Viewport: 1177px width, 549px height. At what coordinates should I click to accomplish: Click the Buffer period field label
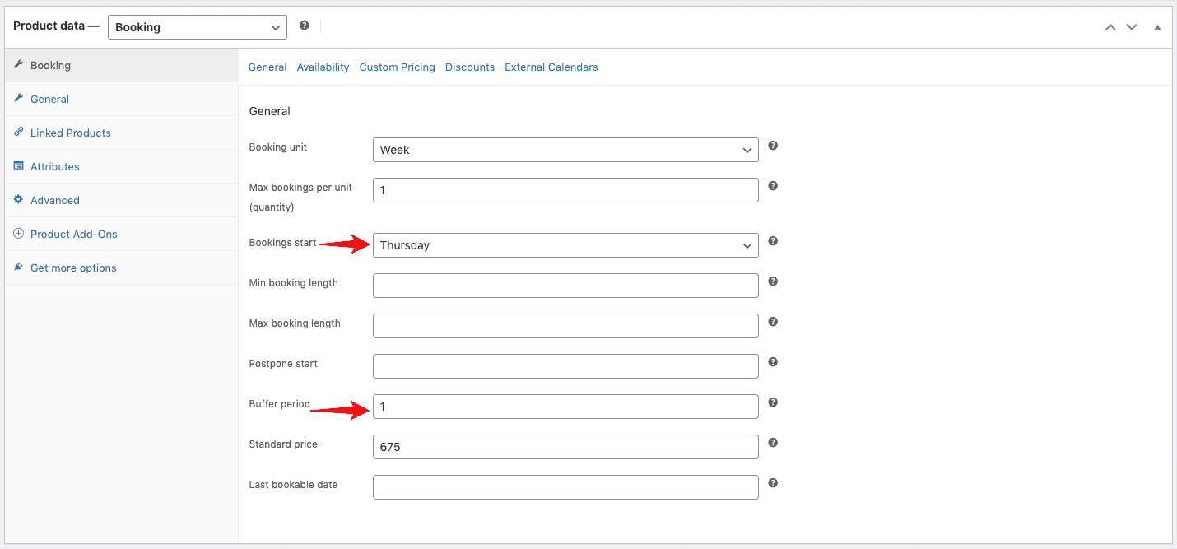tap(280, 404)
